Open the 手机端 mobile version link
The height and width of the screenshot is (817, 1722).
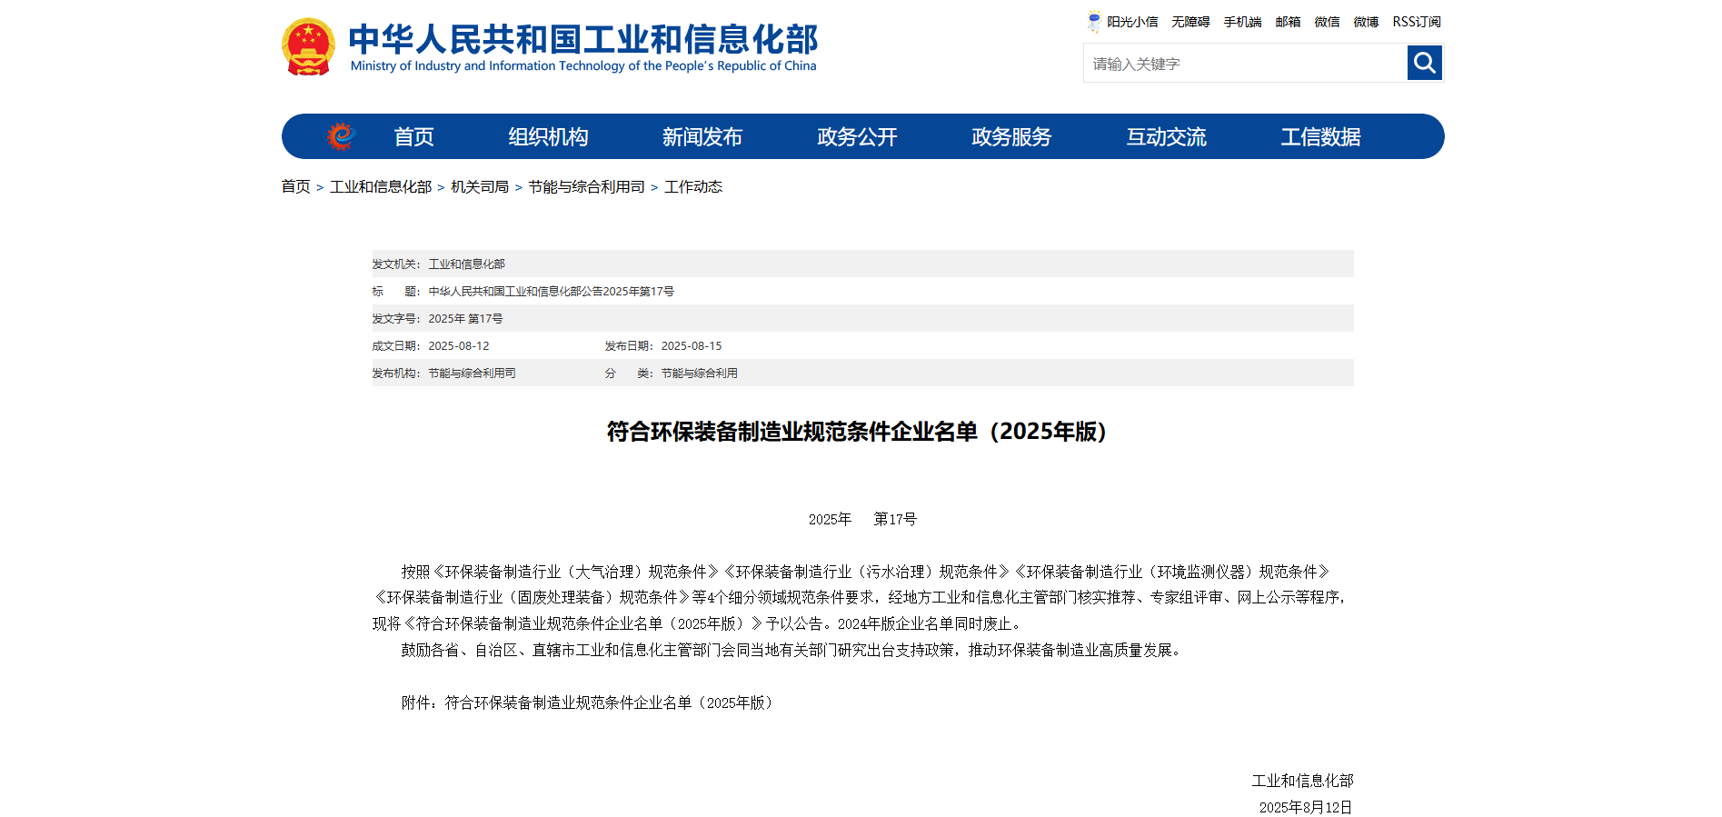click(1242, 22)
